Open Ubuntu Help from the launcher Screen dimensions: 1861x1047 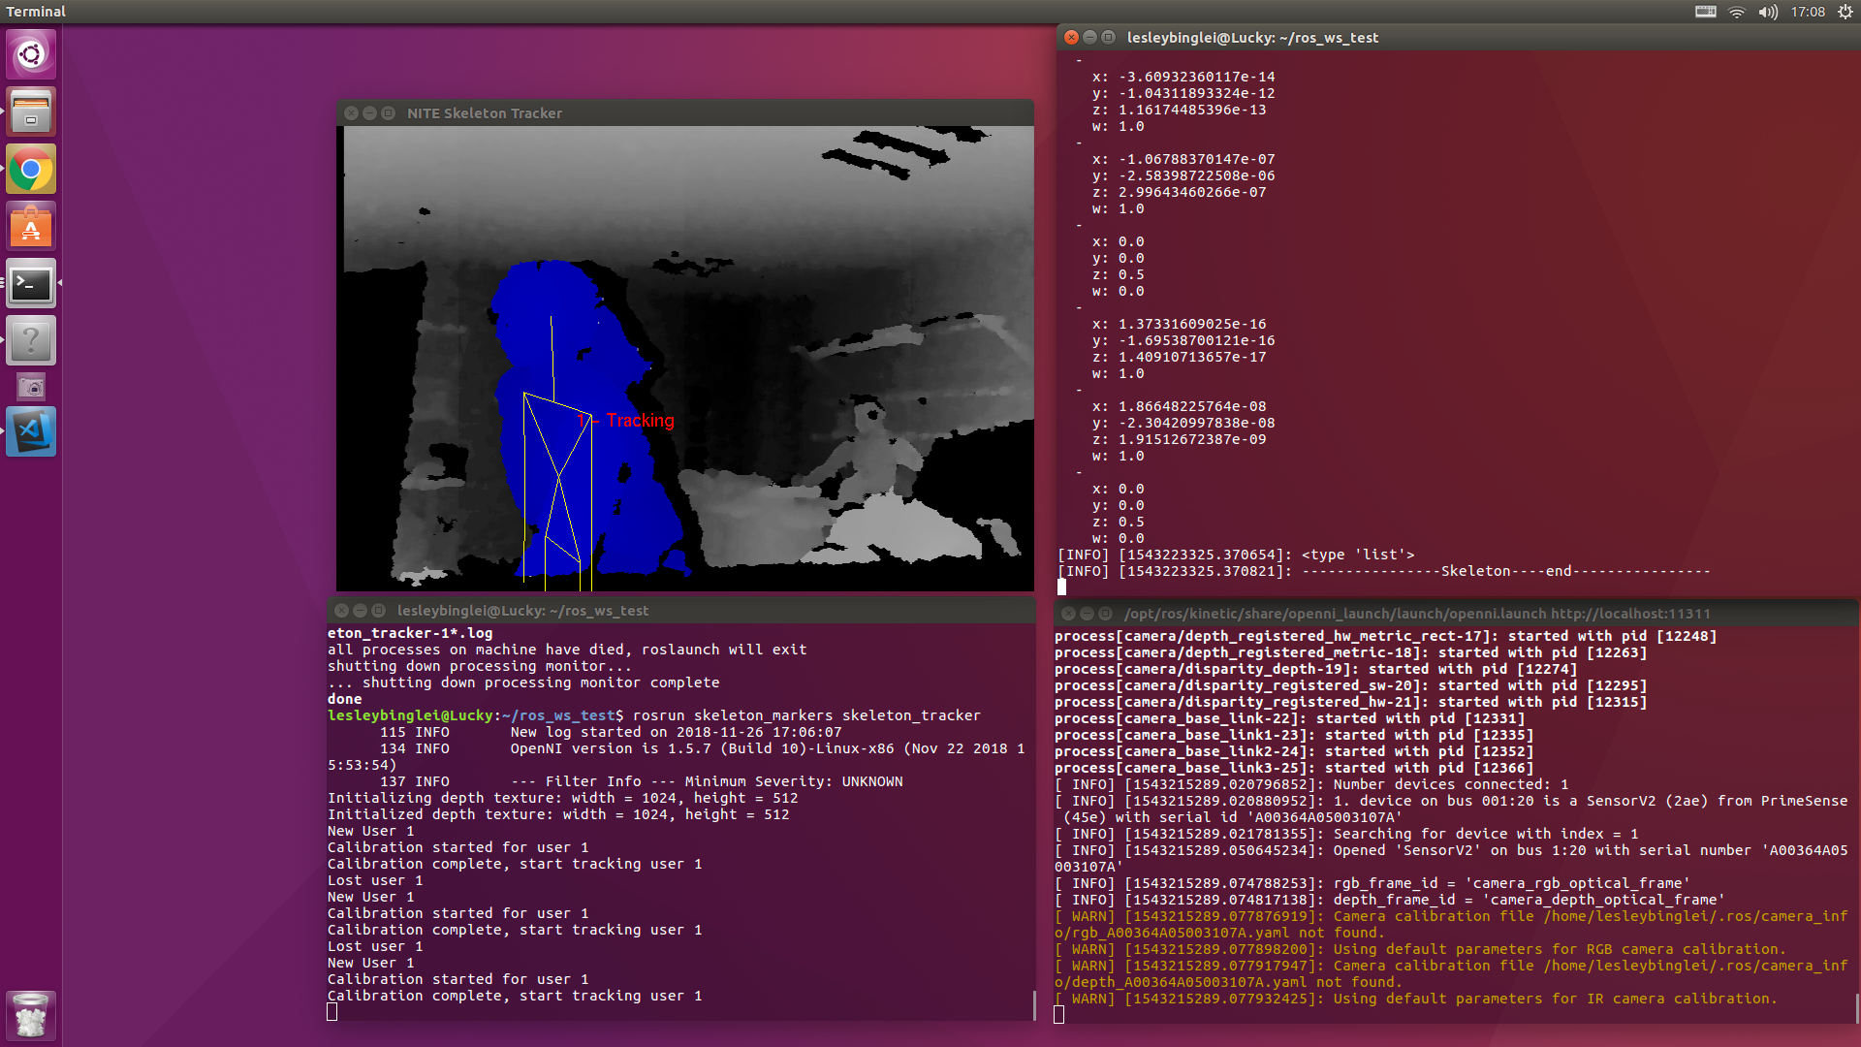click(x=31, y=340)
